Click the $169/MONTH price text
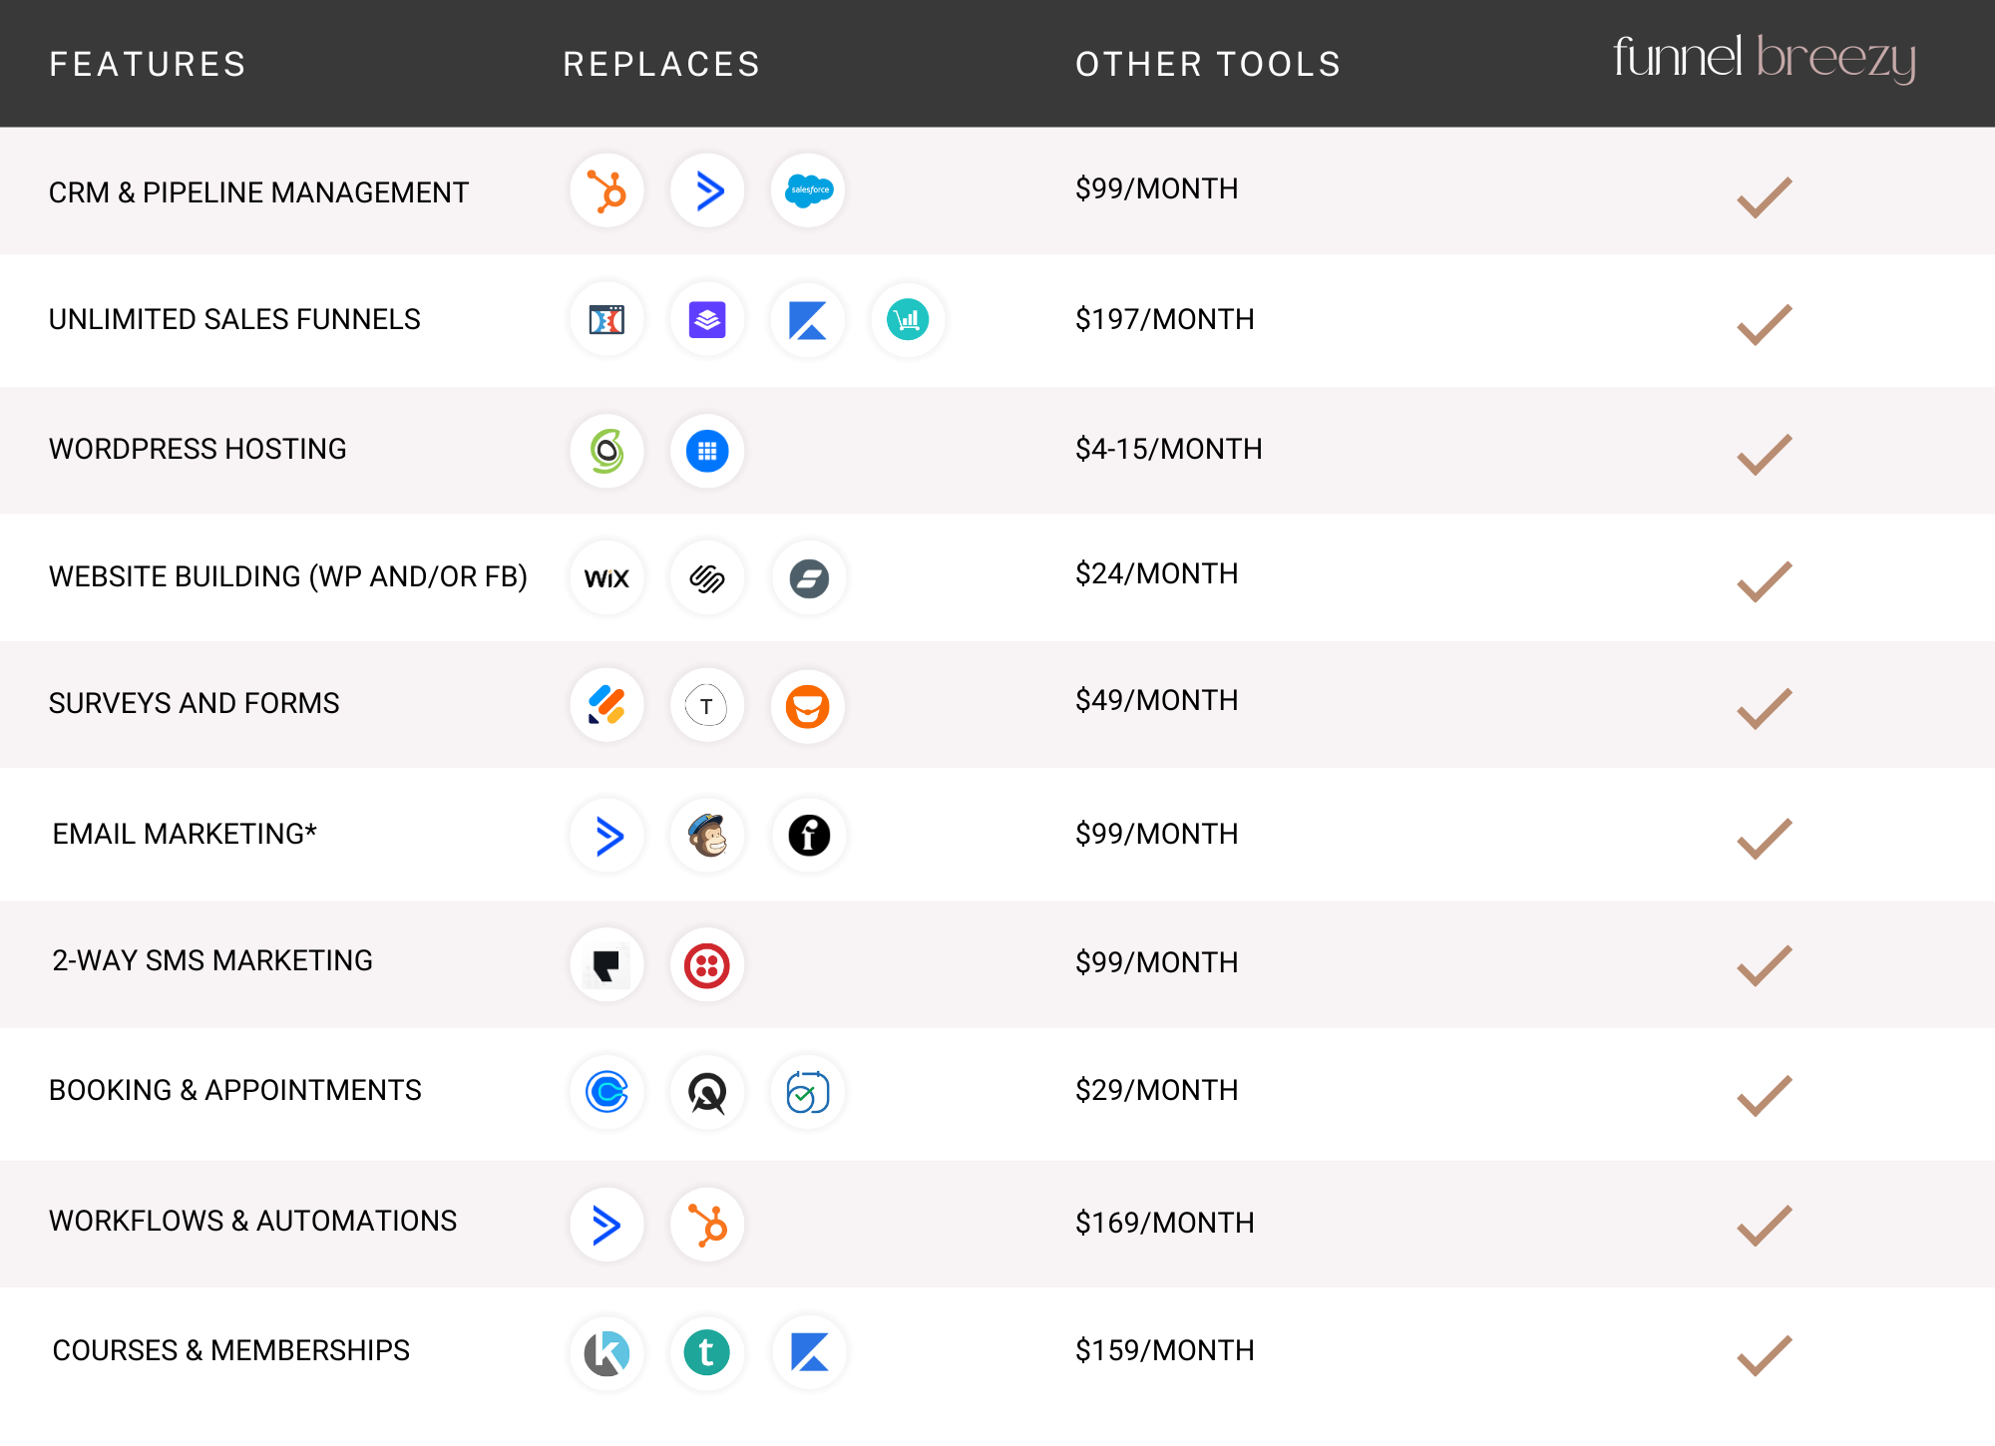 coord(1164,1223)
